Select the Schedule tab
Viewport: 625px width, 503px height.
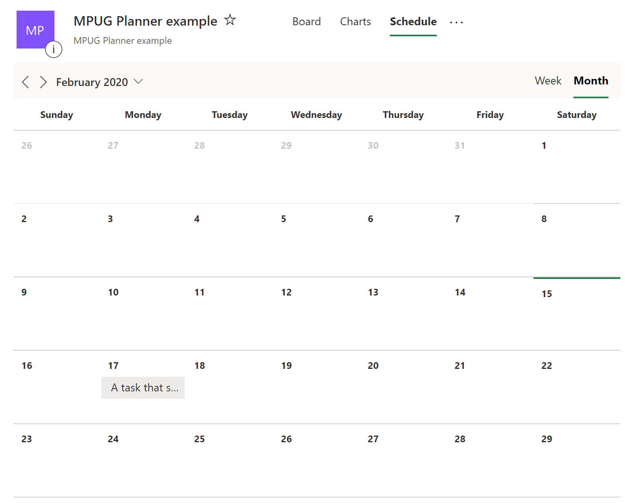tap(413, 21)
